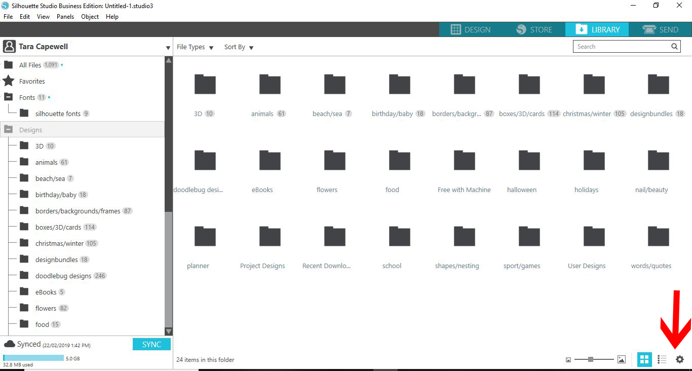Screen dimensions: 692x371
Task: Open the holidays folder icon
Action: (x=594, y=160)
